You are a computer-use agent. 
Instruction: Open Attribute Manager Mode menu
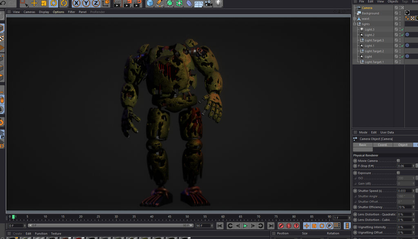(x=363, y=133)
